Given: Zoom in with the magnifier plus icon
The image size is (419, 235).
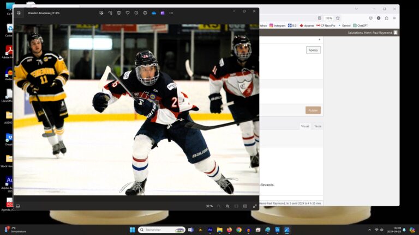Looking at the screenshot, I should point(228,206).
